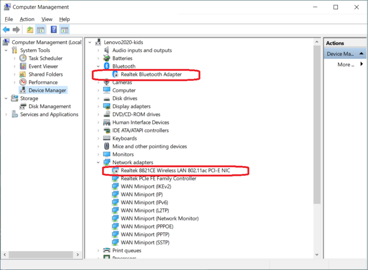Screen dimensions: 368x270
Task: Open the Action menu
Action: tap(27, 19)
